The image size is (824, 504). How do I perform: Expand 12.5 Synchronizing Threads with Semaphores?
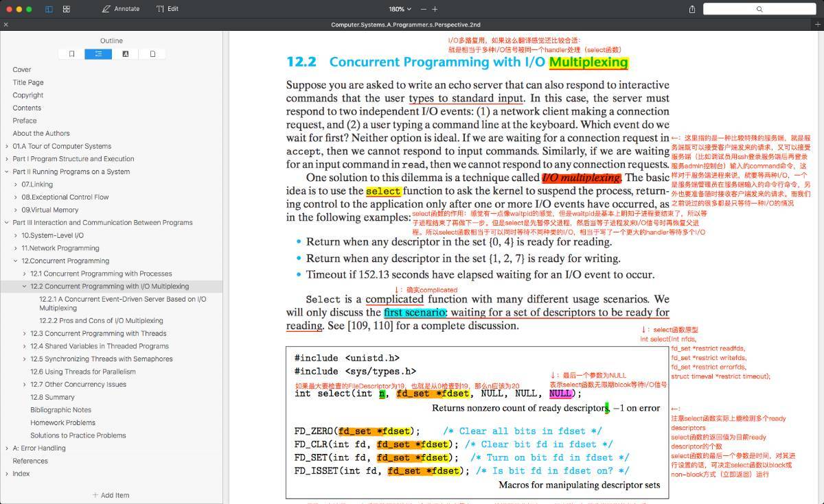click(x=24, y=359)
